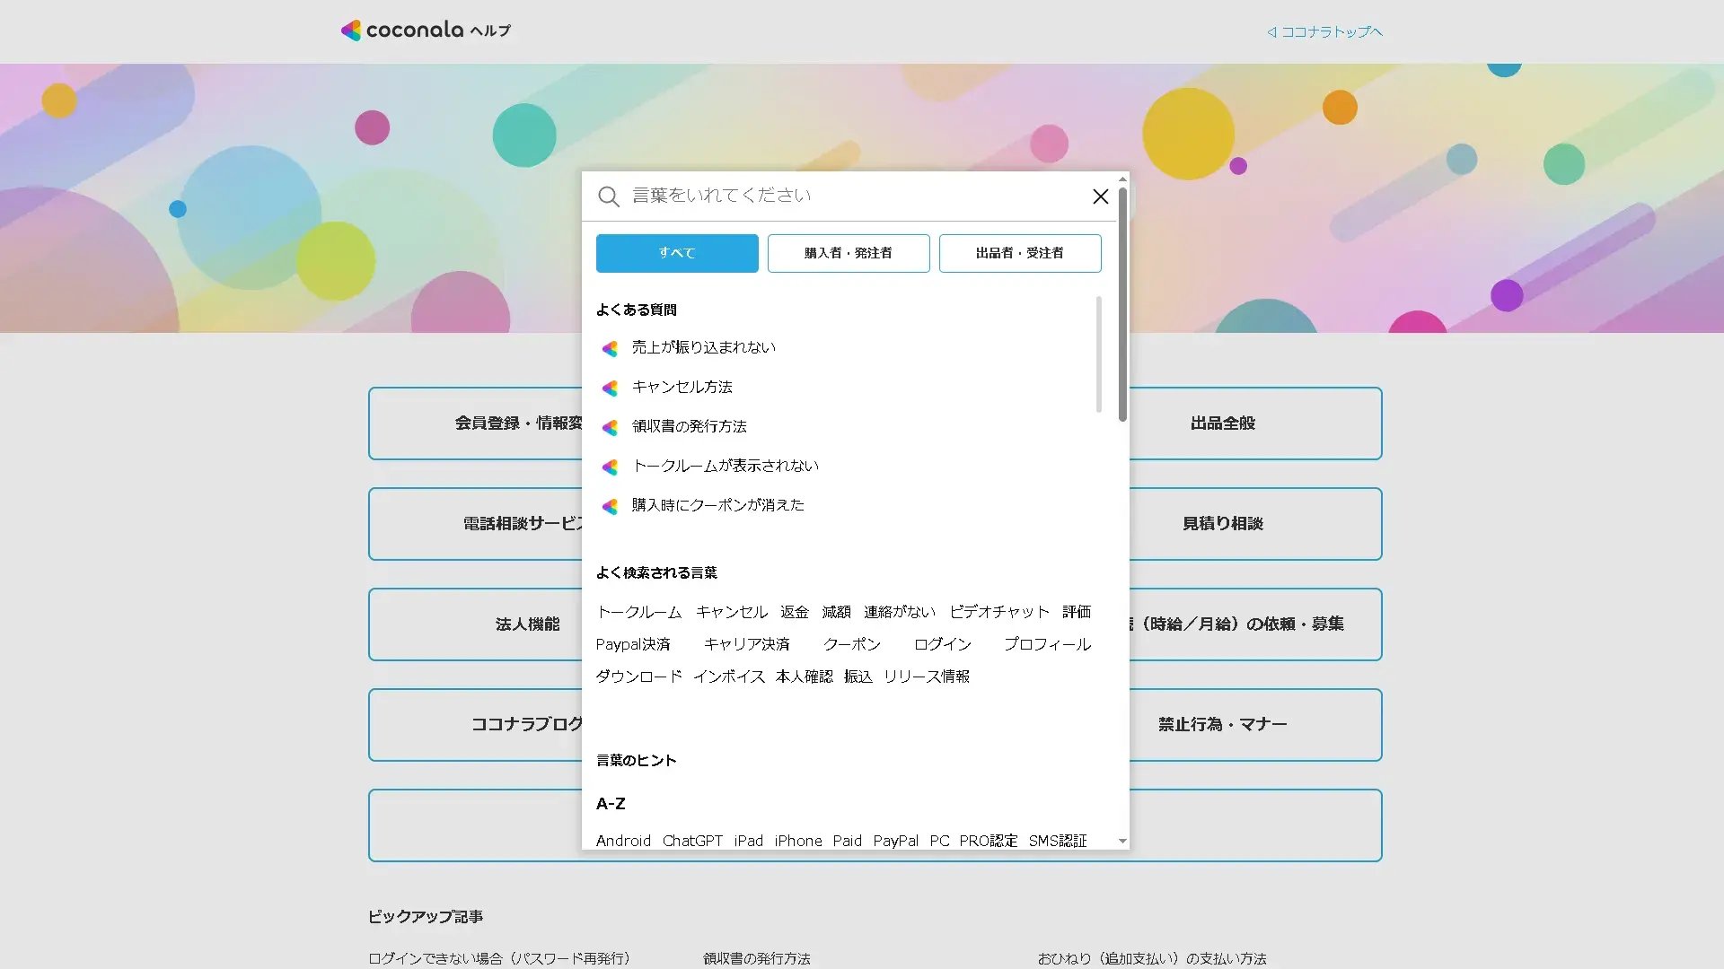1724x969 pixels.
Task: Select keyword キャンセル
Action: click(x=731, y=612)
